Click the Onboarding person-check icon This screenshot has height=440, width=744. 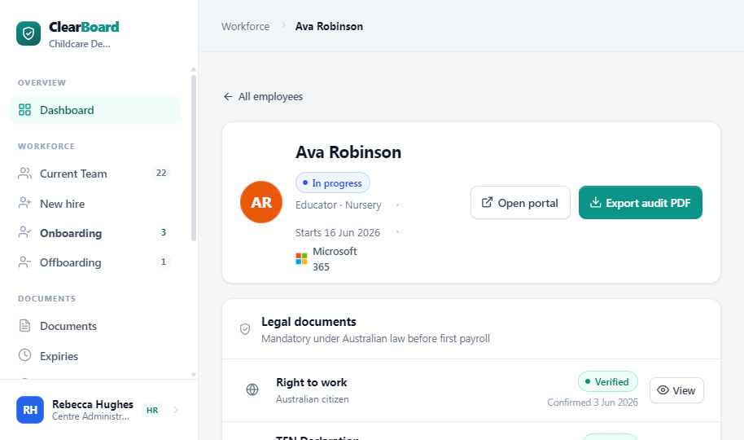pos(24,232)
